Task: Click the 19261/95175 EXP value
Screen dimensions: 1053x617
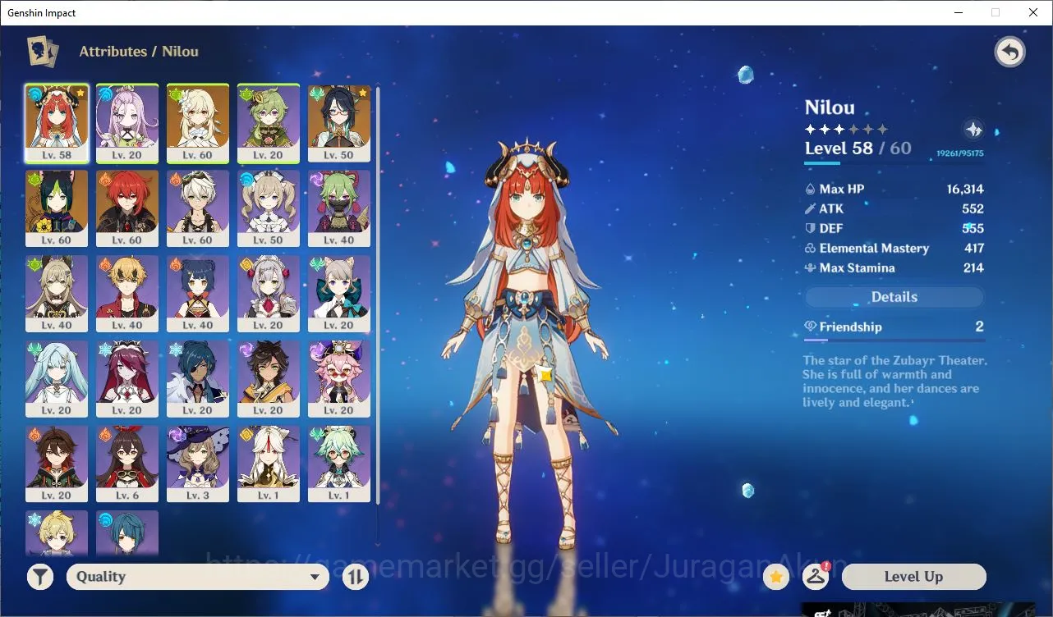Action: pos(959,153)
